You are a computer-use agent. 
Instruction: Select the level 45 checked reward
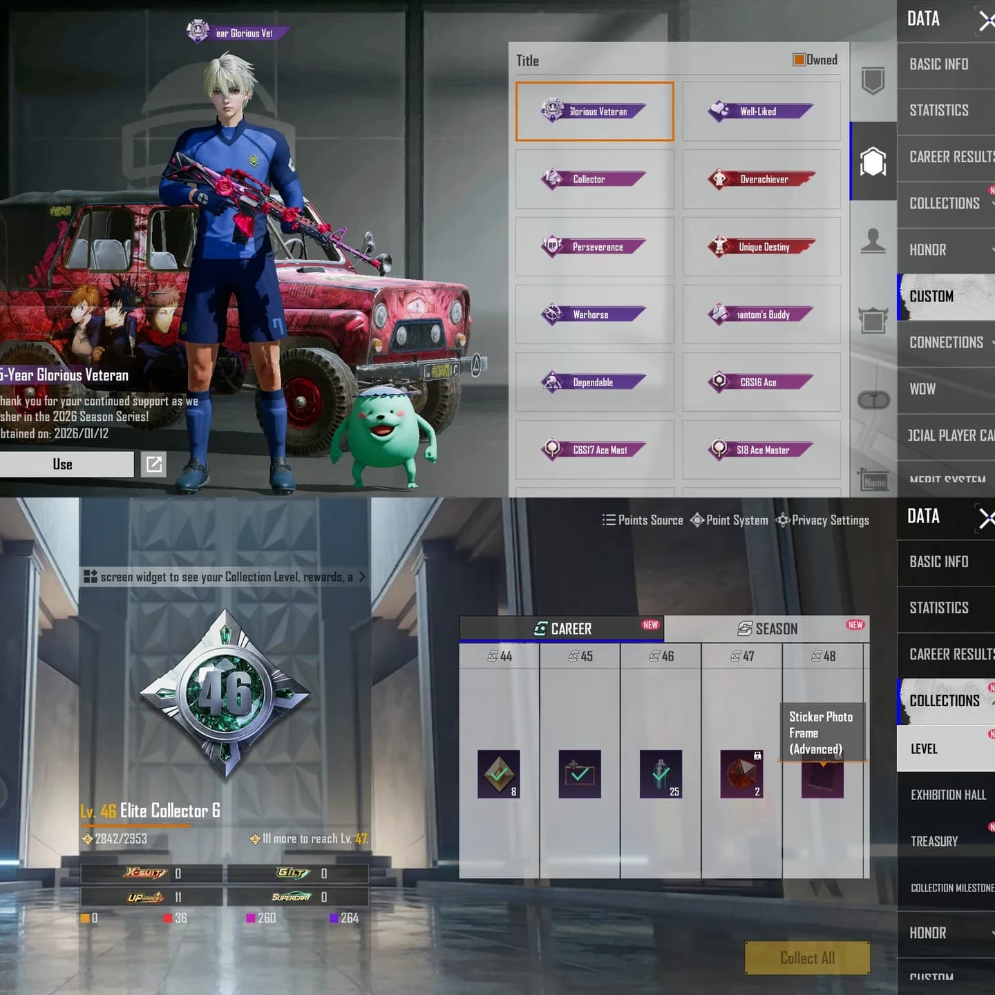[579, 774]
